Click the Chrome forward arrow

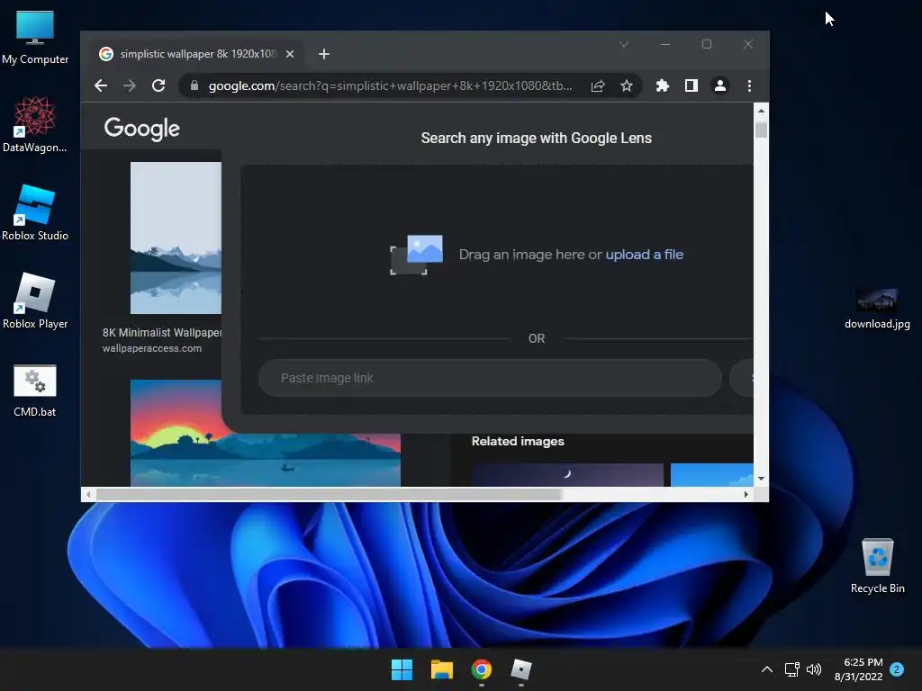coord(130,85)
